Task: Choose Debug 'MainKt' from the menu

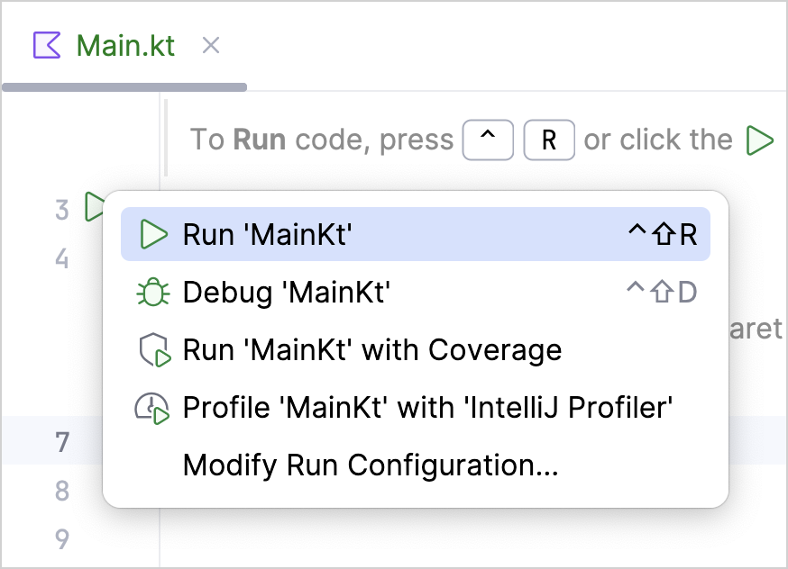Action: 286,293
